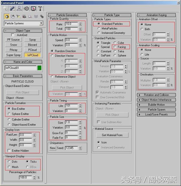Open the Particle Systems dropdown

tap(41, 23)
